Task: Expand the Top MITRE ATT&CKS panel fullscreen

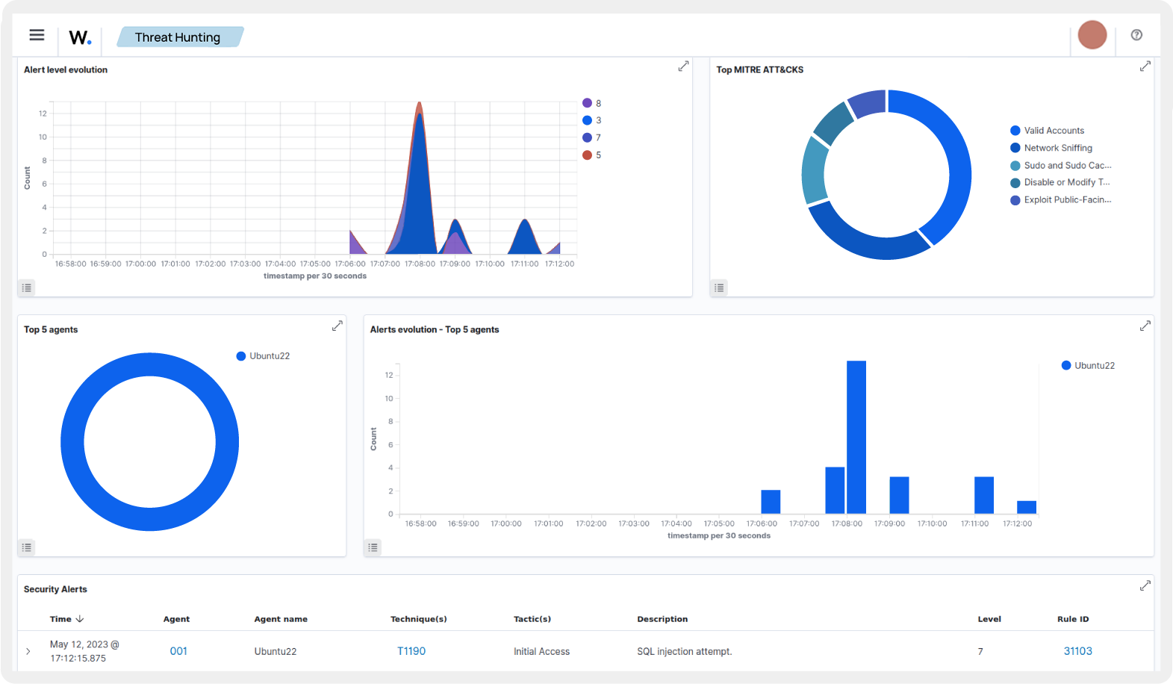Action: 1145,66
